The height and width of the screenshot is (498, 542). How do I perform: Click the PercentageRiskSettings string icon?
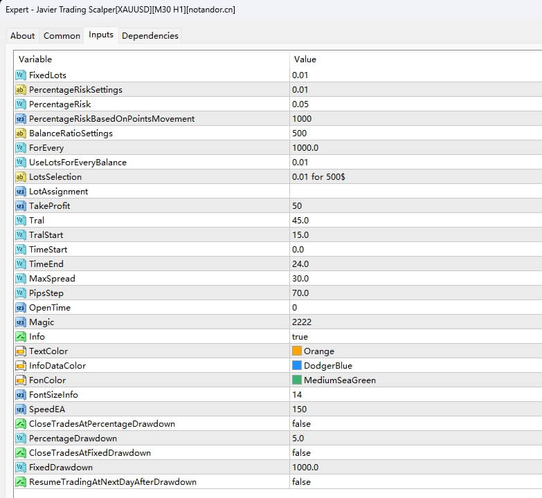[x=20, y=89]
